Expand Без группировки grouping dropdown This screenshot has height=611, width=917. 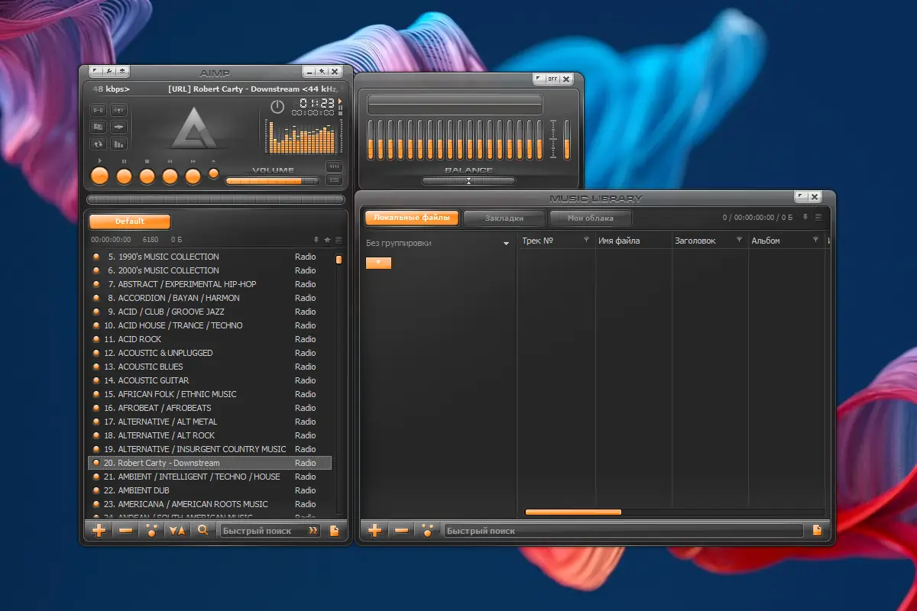(506, 244)
